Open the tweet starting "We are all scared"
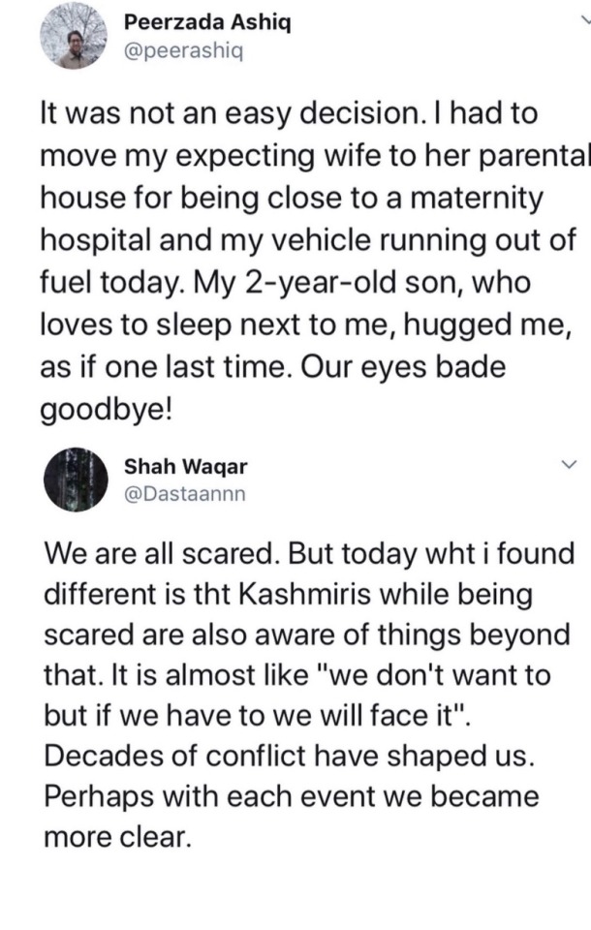The height and width of the screenshot is (930, 591). (291, 696)
